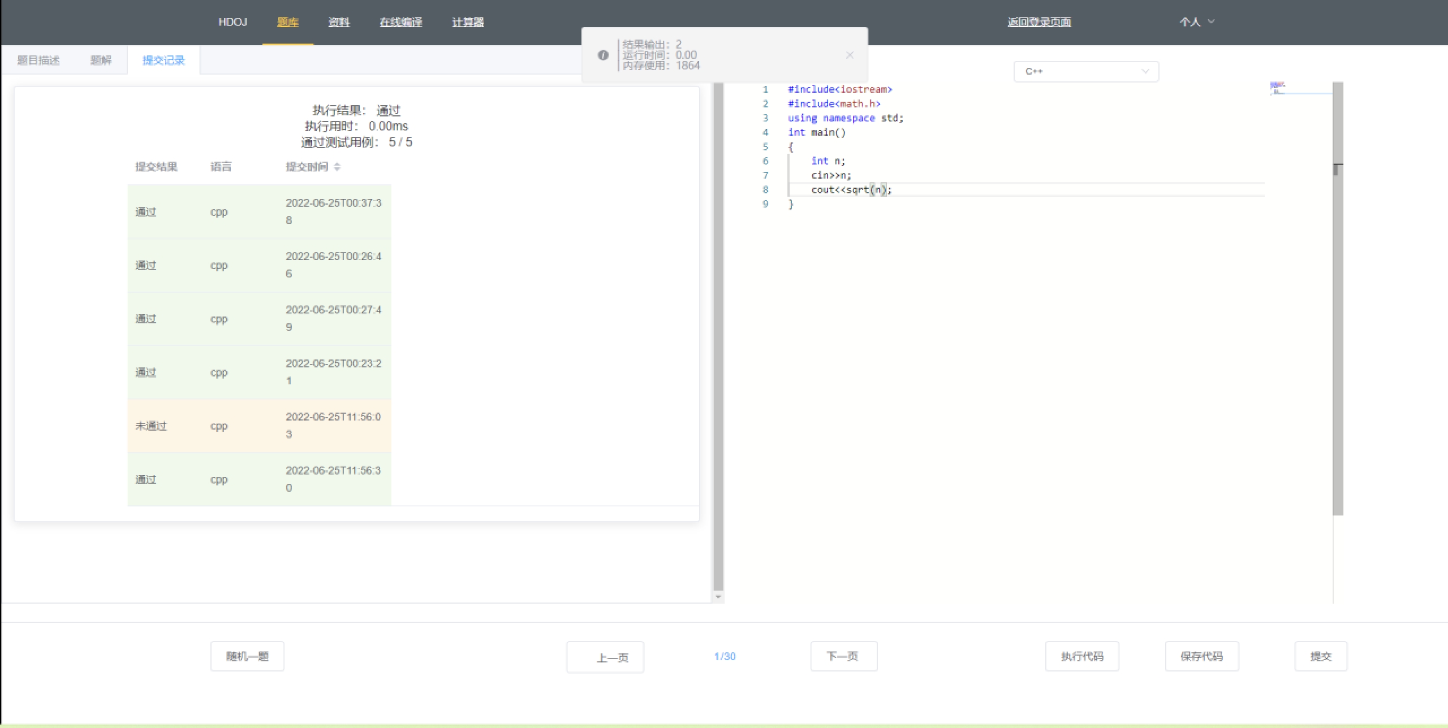Click the code editor vertical scrollbar

pos(1338,298)
